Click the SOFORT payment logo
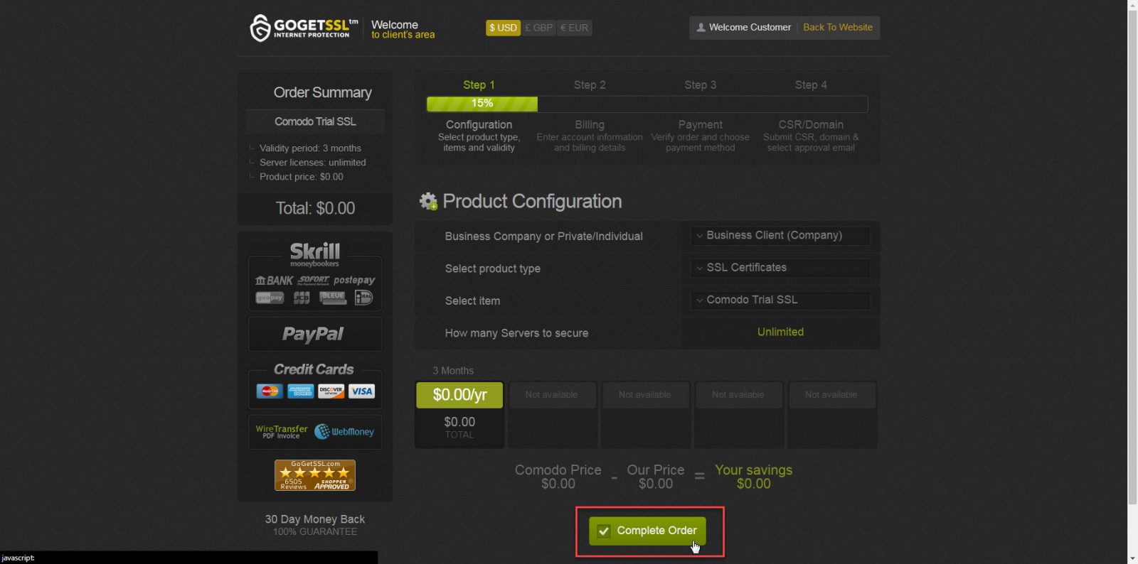The width and height of the screenshot is (1138, 564). 314,280
